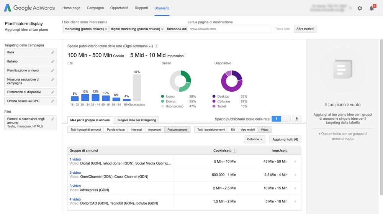
Task: Download the inventory data icon
Action: pos(297,119)
